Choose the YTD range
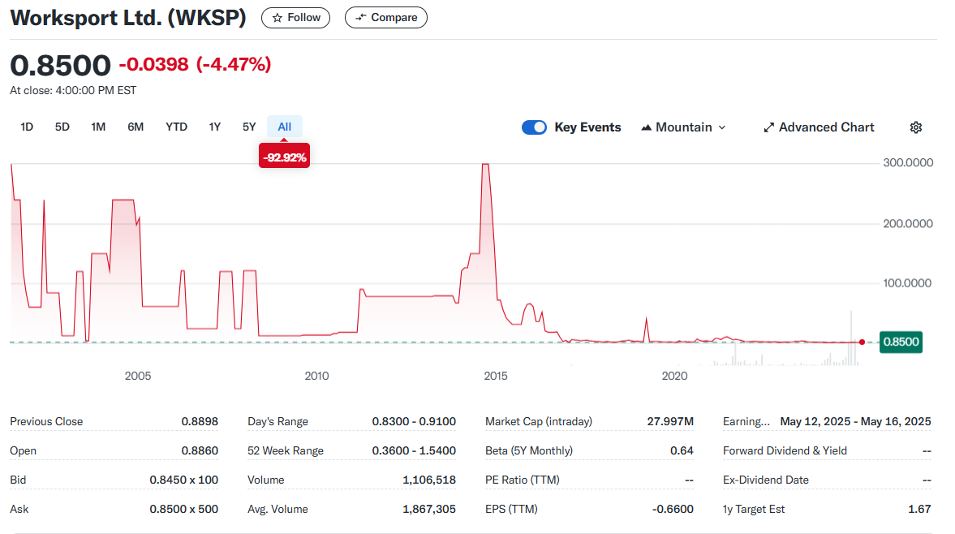The height and width of the screenshot is (534, 955). [176, 127]
